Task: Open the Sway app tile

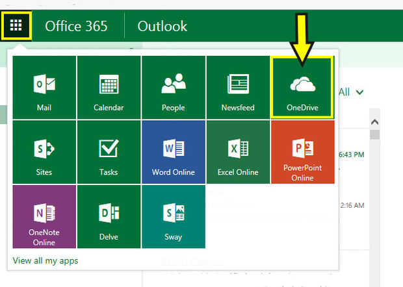Action: pos(174,217)
